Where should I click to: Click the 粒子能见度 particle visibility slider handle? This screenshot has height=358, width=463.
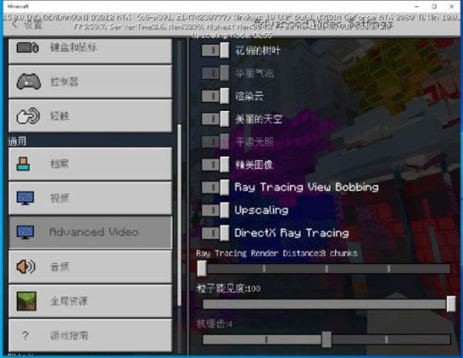point(451,304)
